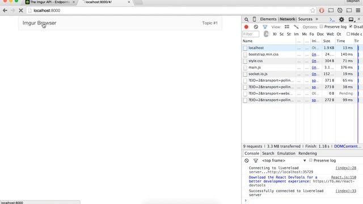Clear the network log icon
The width and height of the screenshot is (363, 204).
pos(256,27)
